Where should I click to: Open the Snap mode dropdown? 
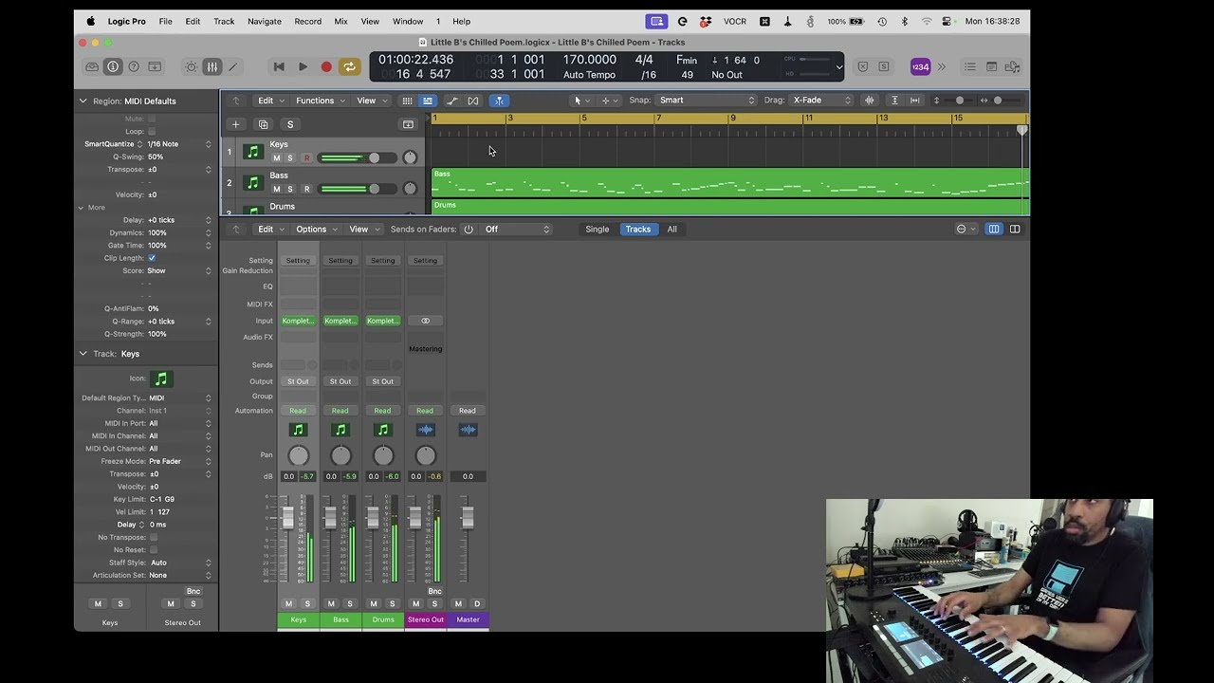coord(707,101)
